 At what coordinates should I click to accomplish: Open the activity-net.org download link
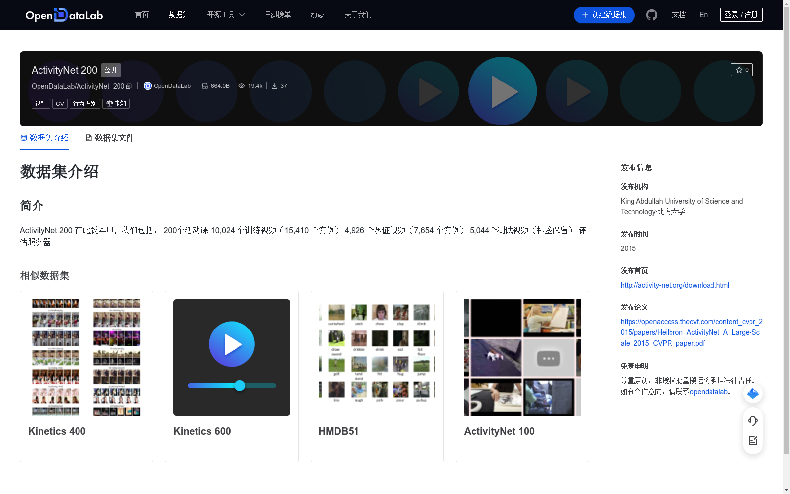coord(674,285)
